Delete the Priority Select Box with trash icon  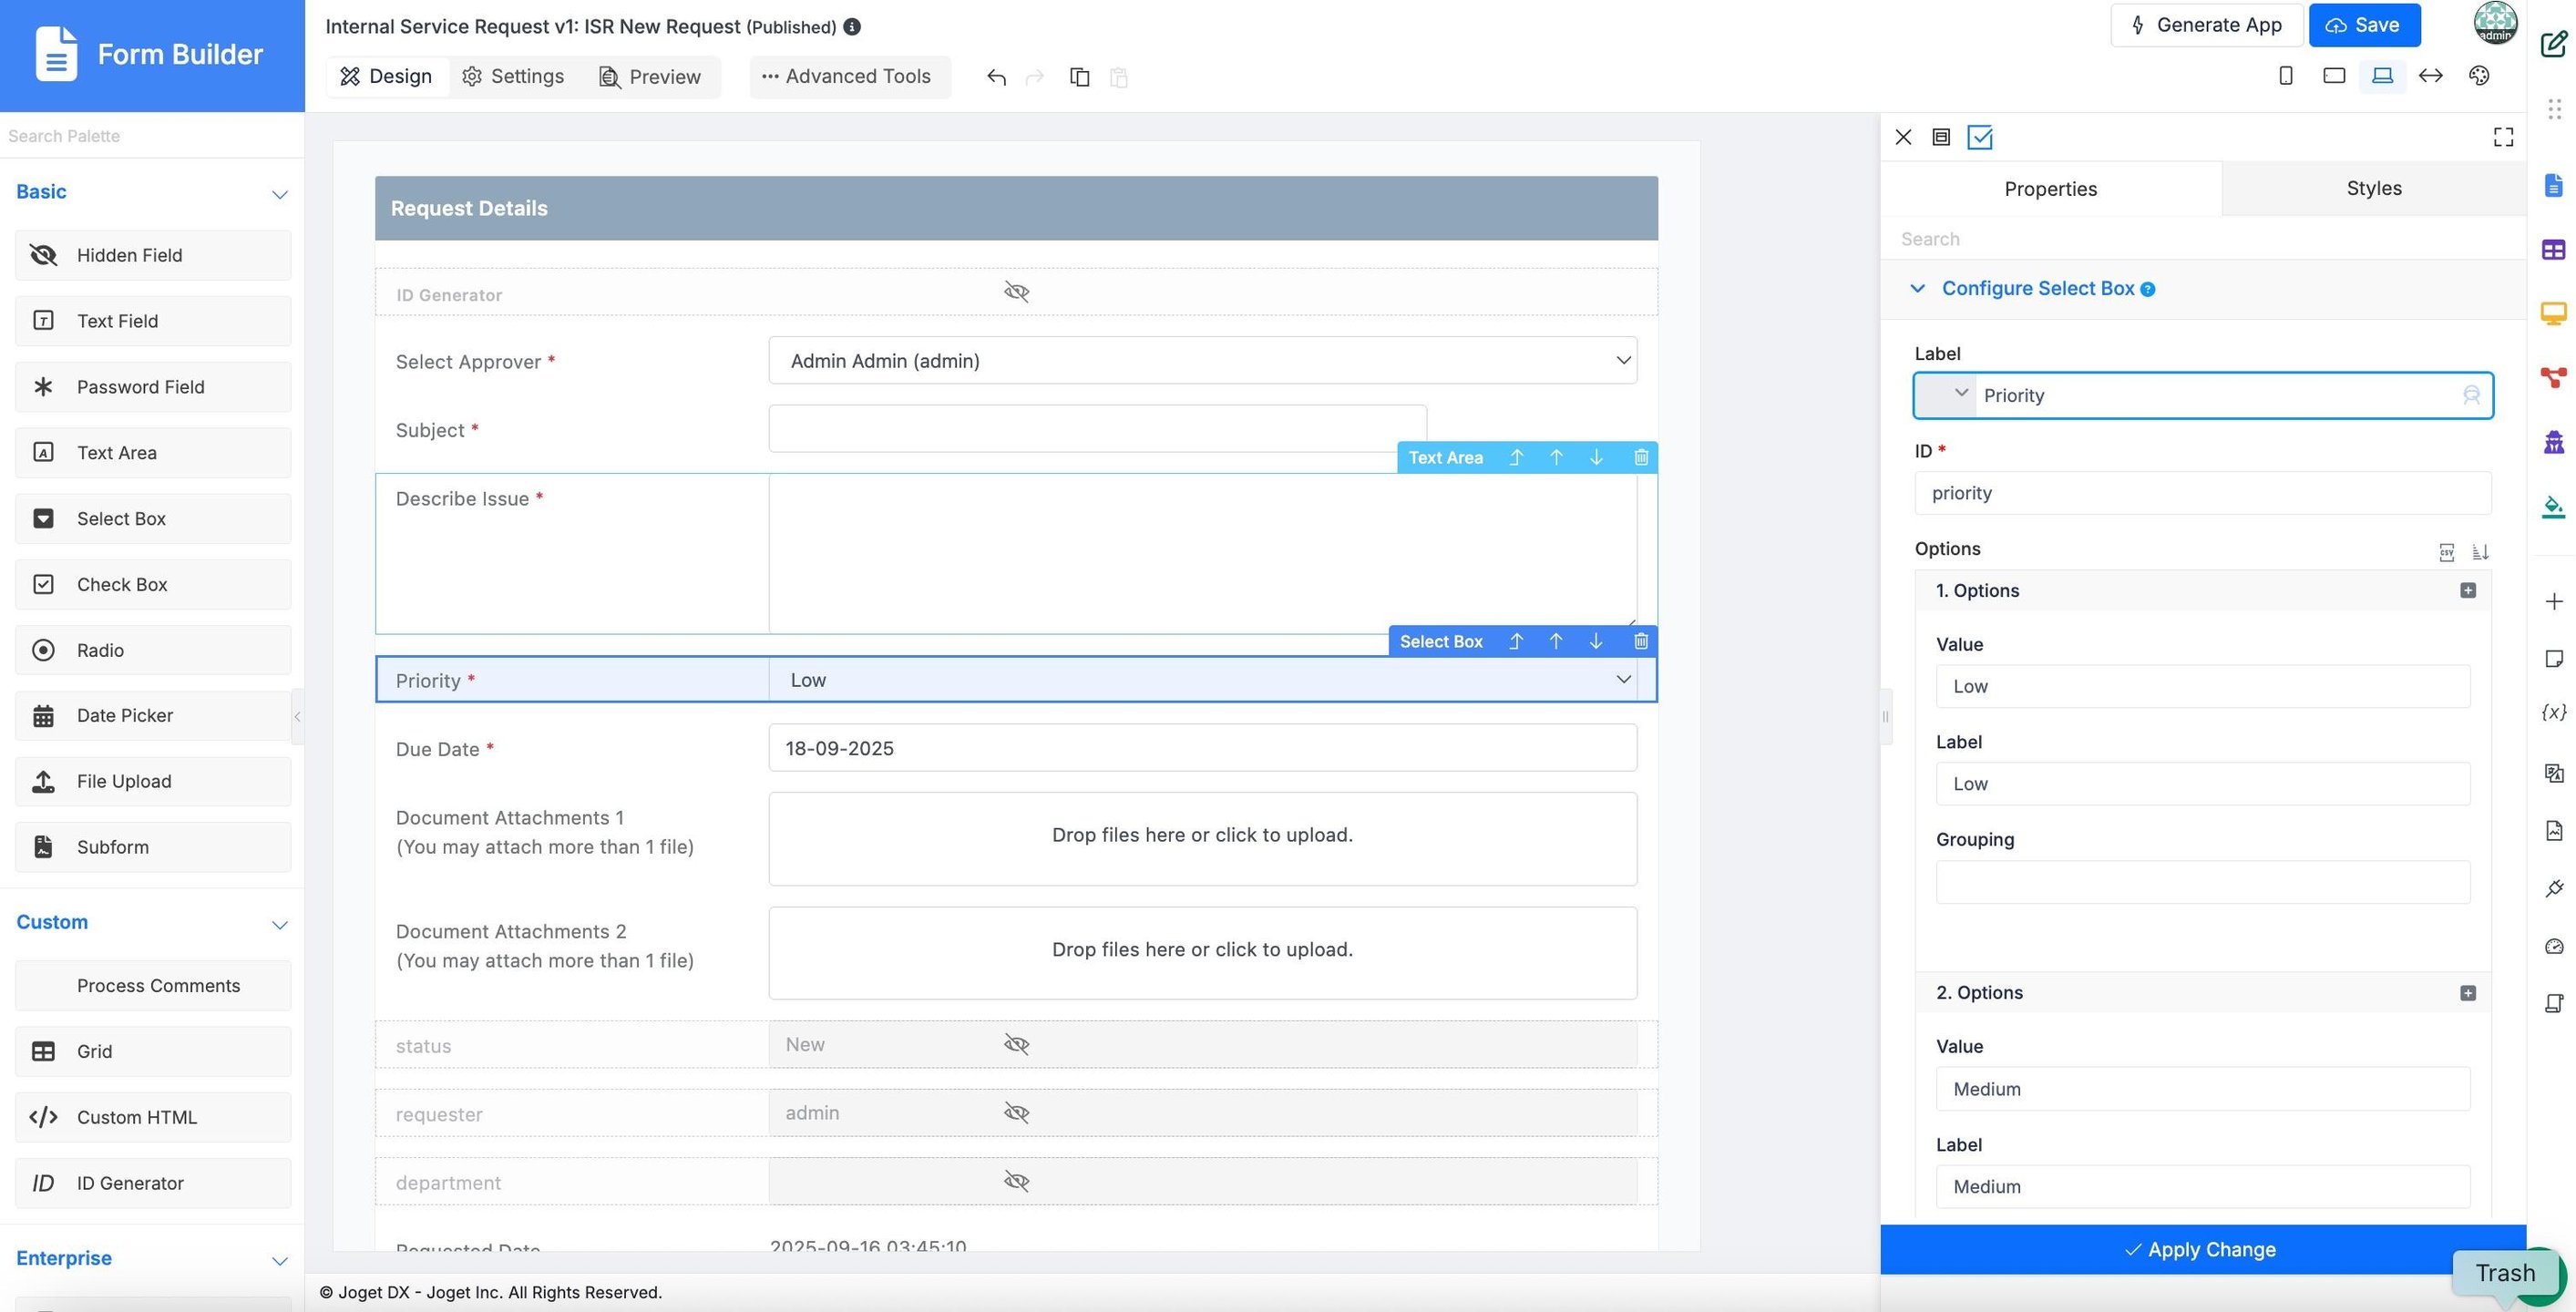1640,641
